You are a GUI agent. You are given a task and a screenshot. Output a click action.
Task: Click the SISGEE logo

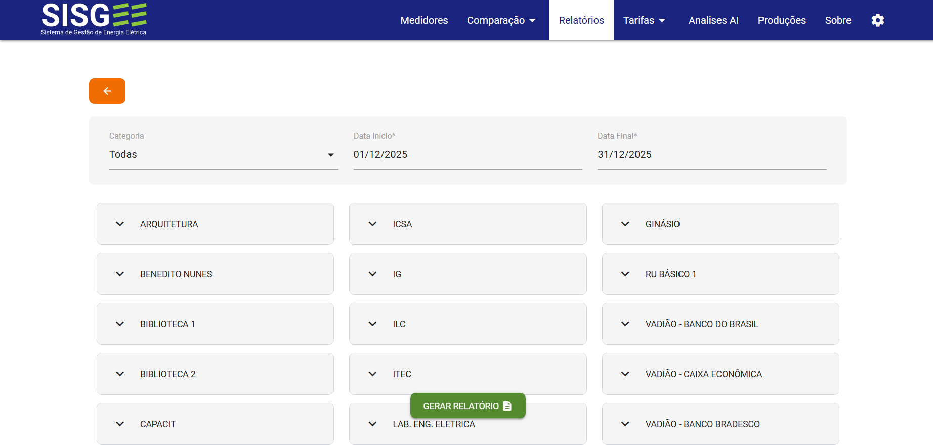click(94, 19)
